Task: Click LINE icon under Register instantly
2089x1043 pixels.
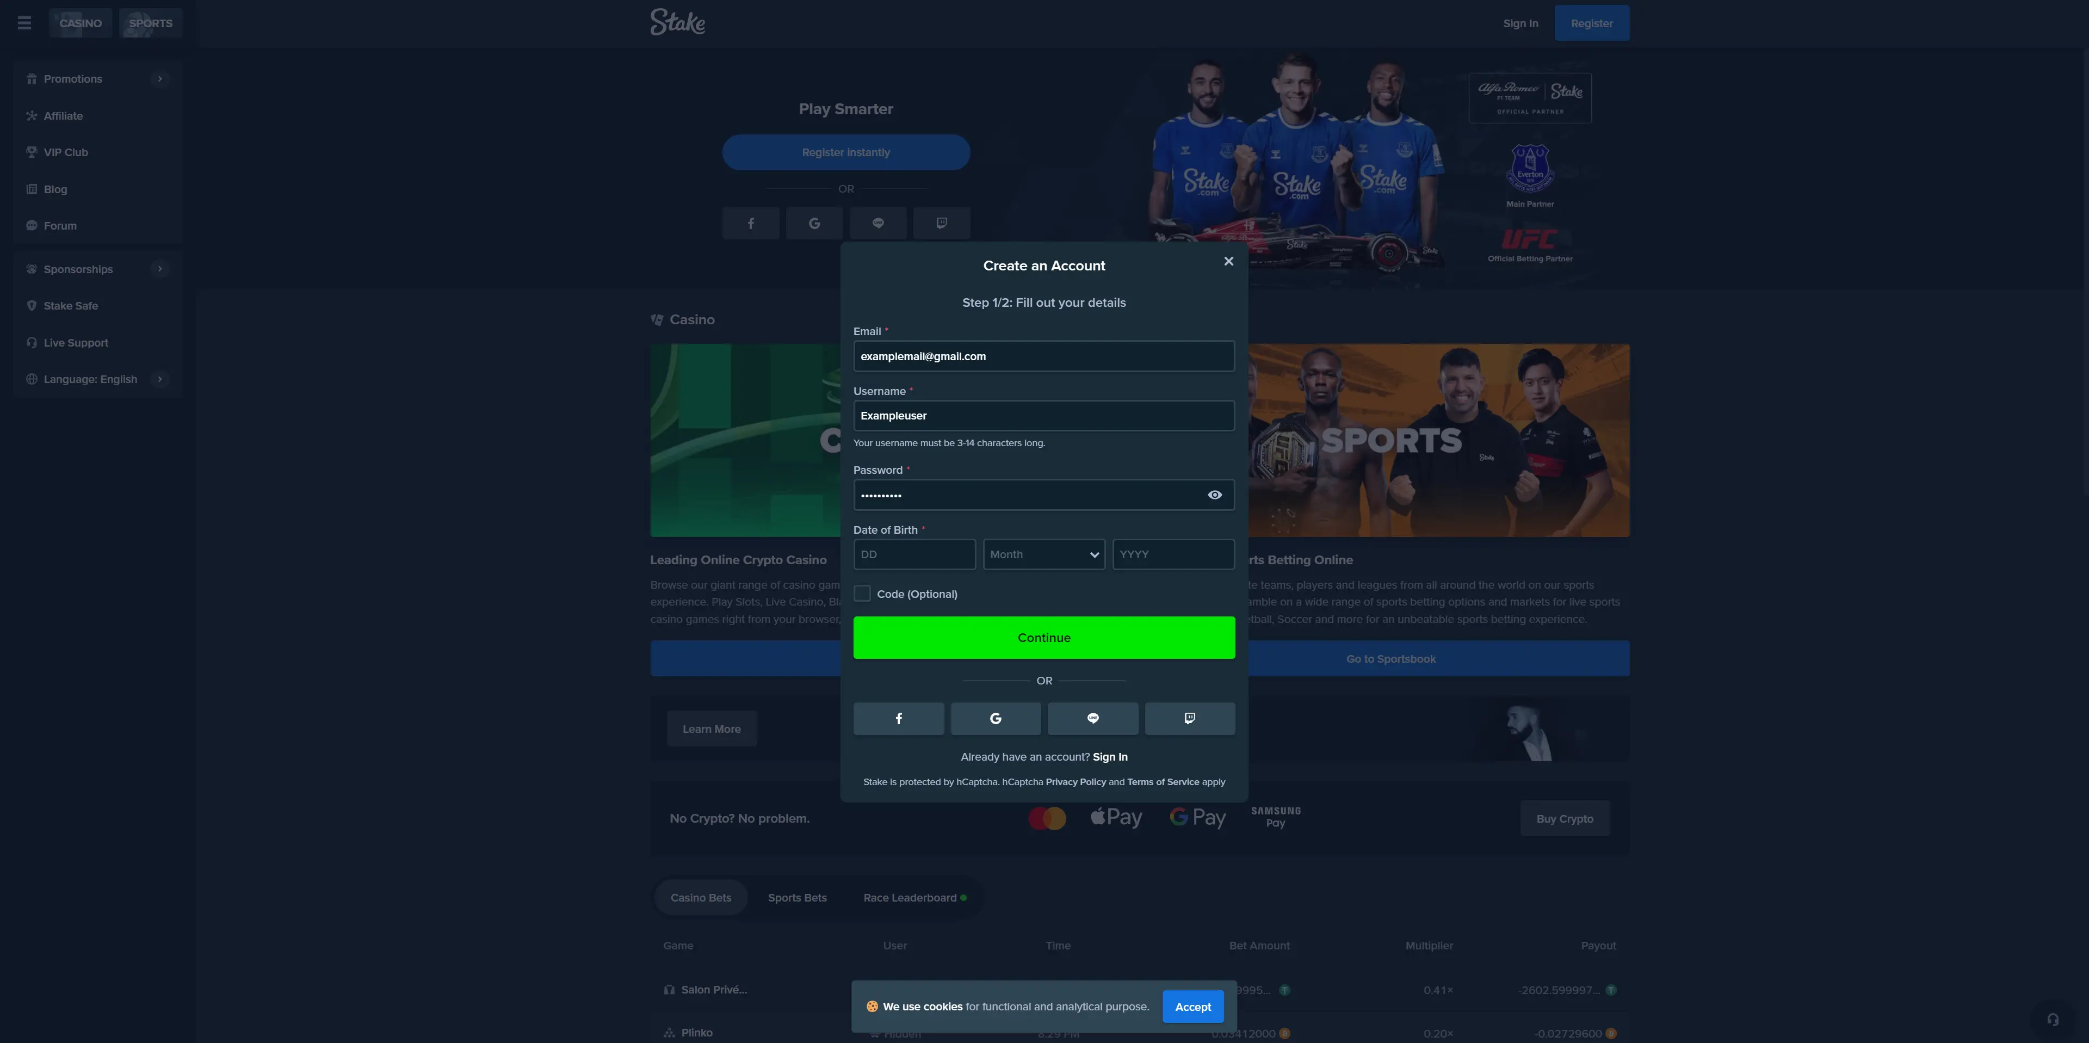Action: [878, 223]
